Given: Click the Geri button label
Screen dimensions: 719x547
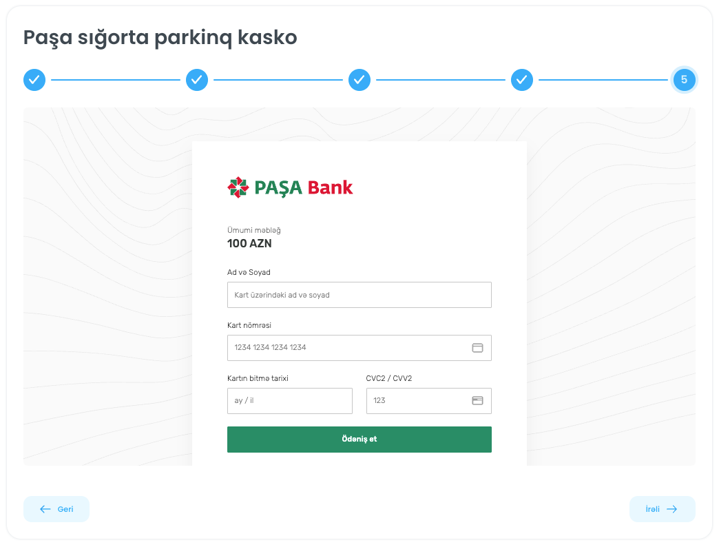Looking at the screenshot, I should pos(65,509).
